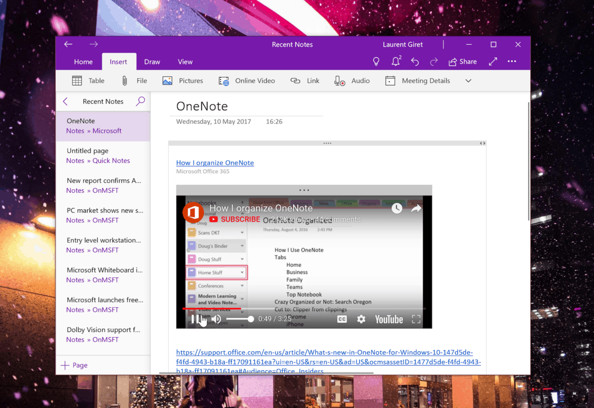Go back with the title bar back arrow
Viewport: 594px width, 408px height.
(68, 44)
